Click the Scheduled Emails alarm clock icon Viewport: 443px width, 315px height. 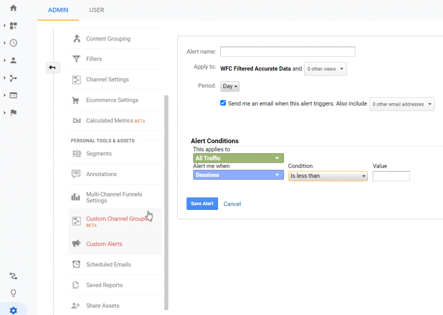76,264
